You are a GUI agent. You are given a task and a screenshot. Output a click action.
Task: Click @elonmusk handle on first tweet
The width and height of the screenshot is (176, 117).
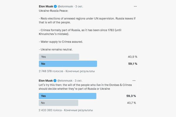click(x=65, y=6)
